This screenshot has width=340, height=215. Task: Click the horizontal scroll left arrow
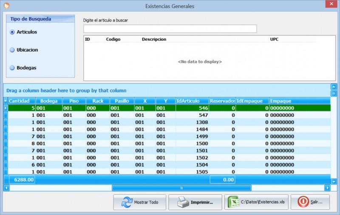click(x=6, y=188)
